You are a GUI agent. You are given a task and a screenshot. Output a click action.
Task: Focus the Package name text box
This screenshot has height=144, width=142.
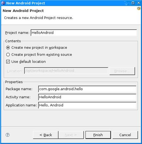(87, 89)
